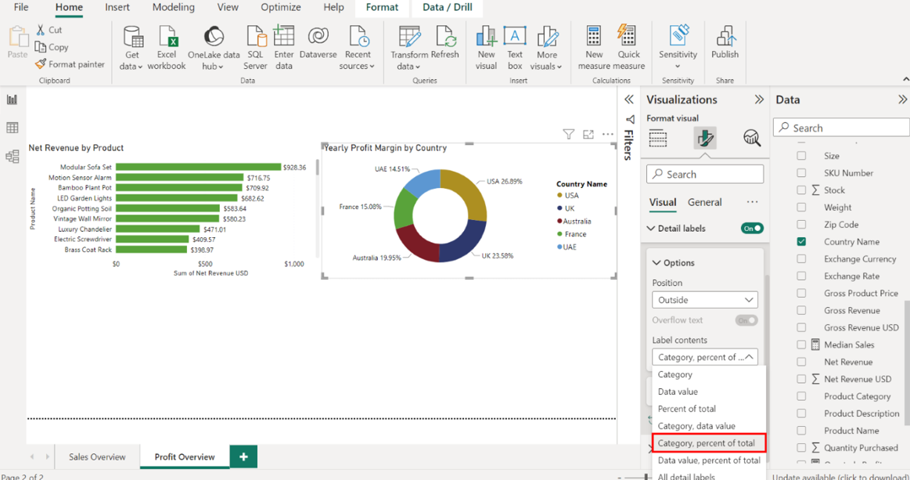Click the New measure icon
The width and height of the screenshot is (910, 480).
[594, 47]
